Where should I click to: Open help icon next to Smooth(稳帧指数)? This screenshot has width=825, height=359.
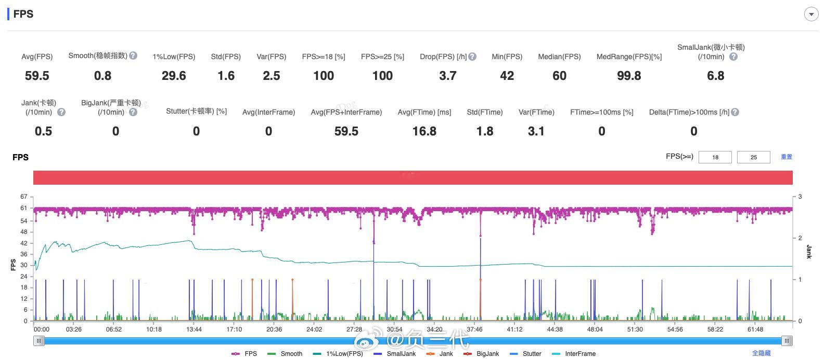pyautogui.click(x=133, y=56)
